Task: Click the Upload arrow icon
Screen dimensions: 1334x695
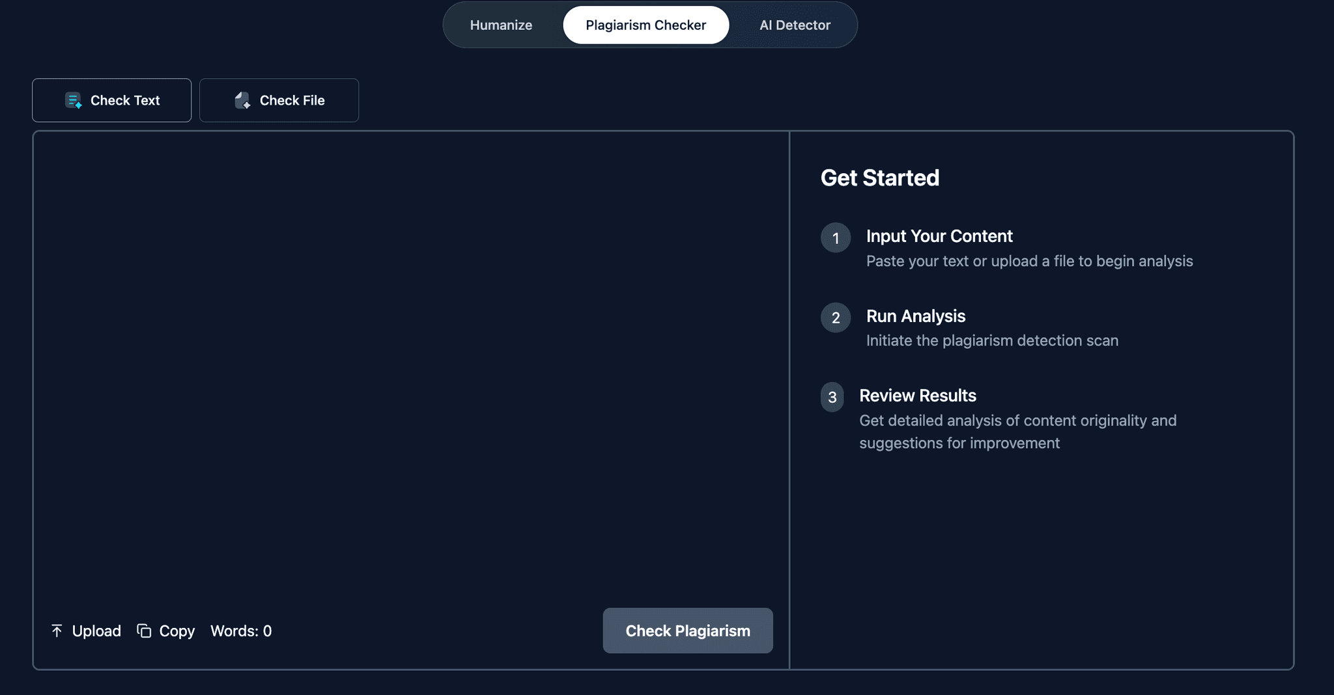Action: (x=57, y=631)
